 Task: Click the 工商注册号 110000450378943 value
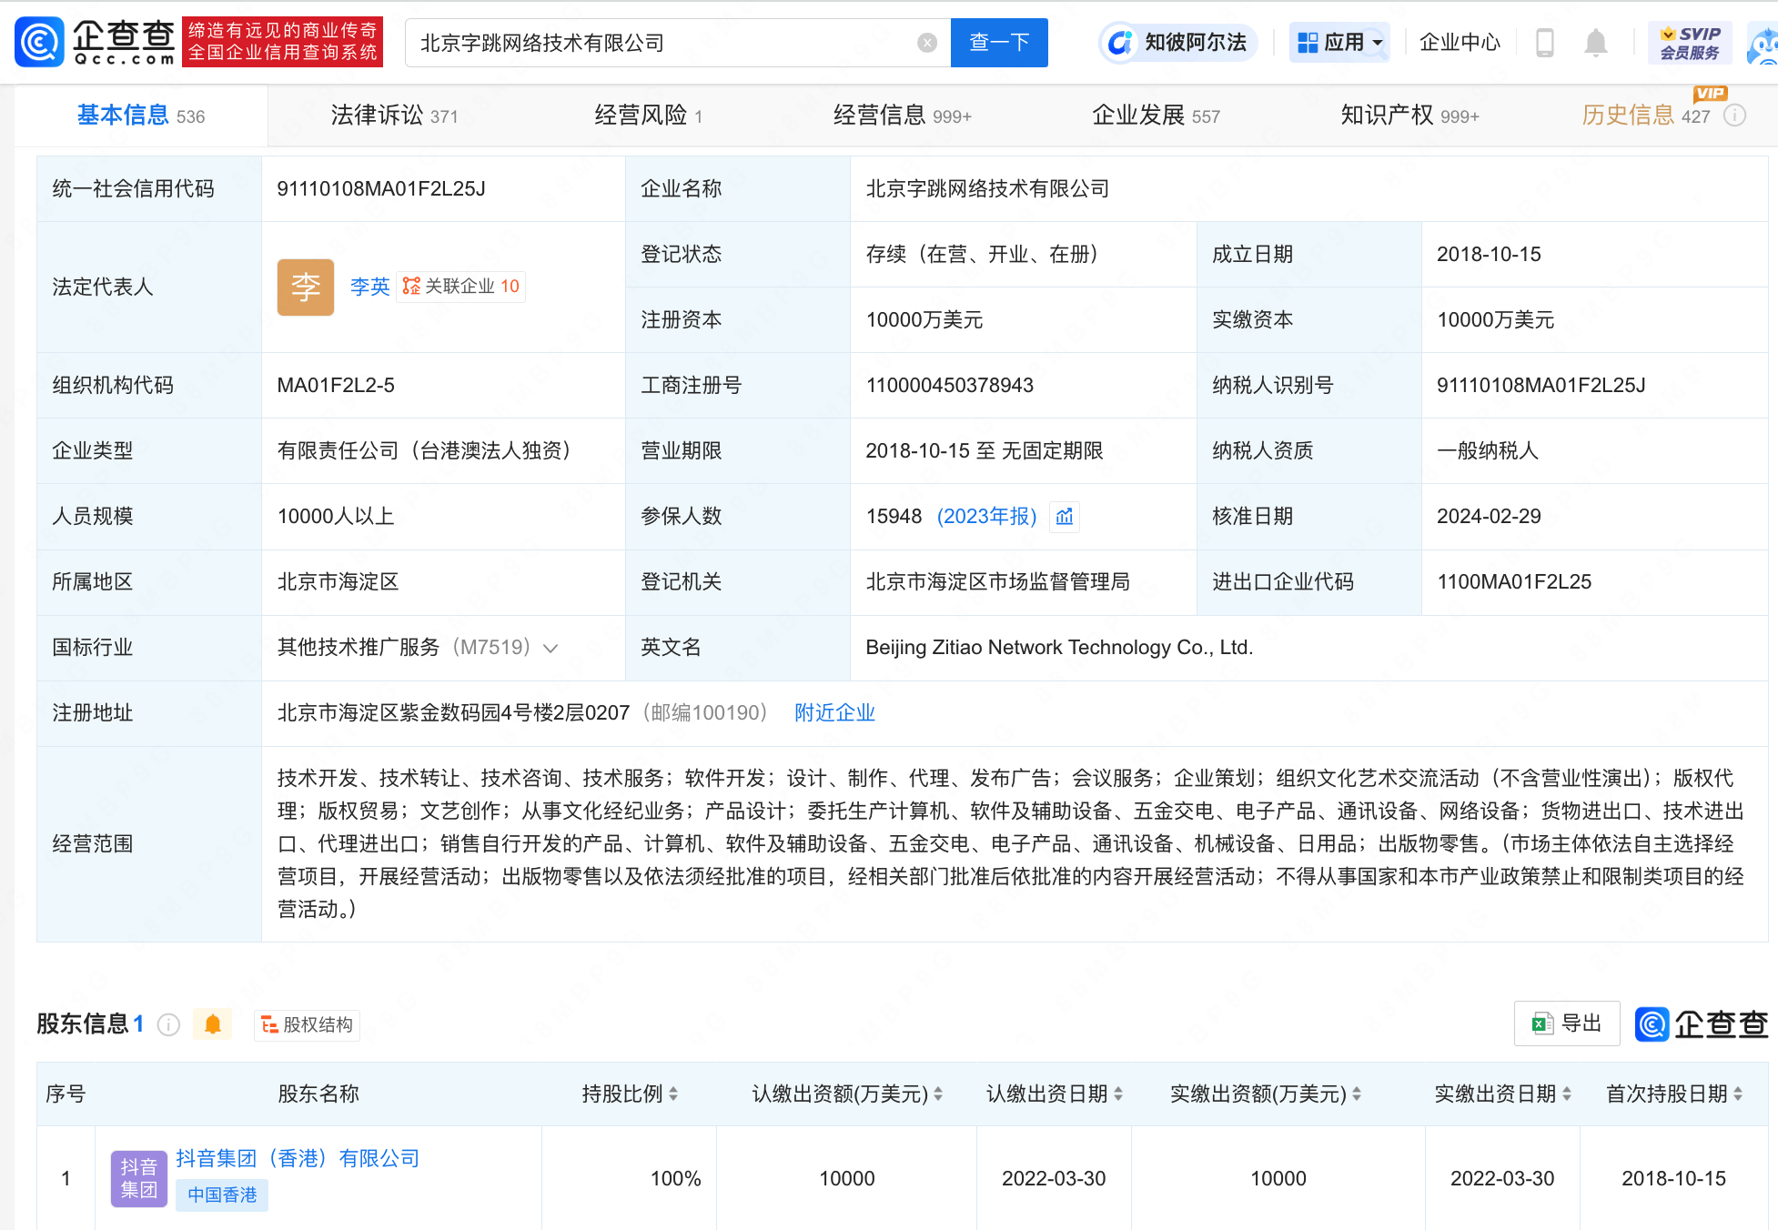tap(950, 386)
